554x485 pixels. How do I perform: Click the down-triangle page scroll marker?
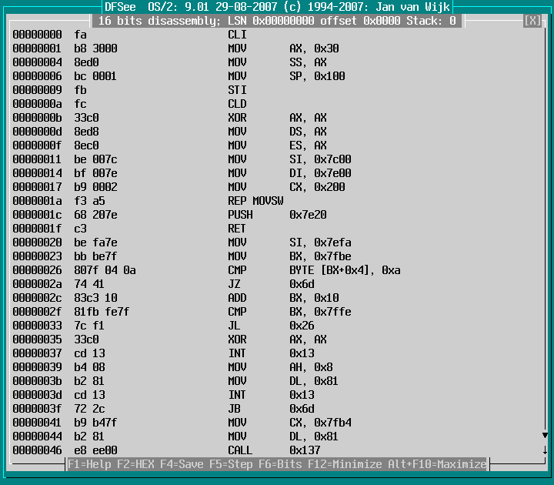coord(545,436)
